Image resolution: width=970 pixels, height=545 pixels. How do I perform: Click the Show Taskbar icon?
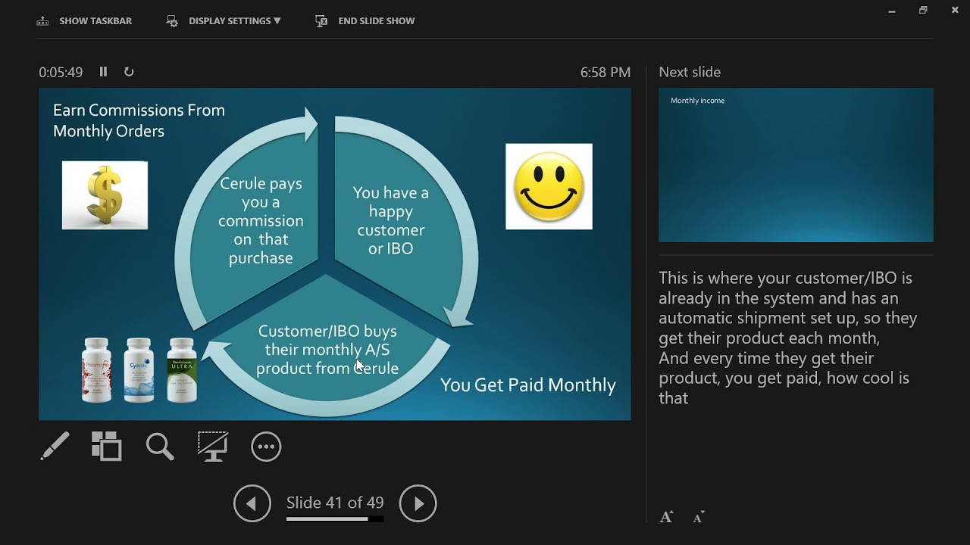pyautogui.click(x=42, y=21)
